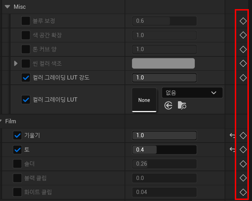The width and height of the screenshot is (252, 201).
Task: Add keyframe for 숄더 property
Action: pos(243,164)
